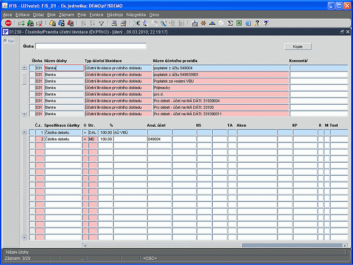Click the question mark with person help icon
Screen dimensions: 353x265
(x=257, y=23)
